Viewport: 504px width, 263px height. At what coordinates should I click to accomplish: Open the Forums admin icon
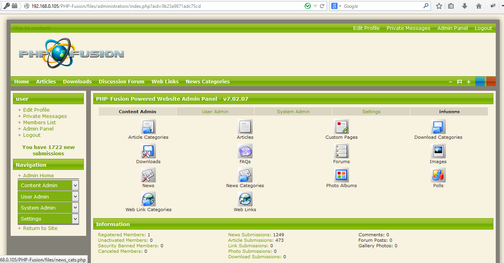coord(342,151)
